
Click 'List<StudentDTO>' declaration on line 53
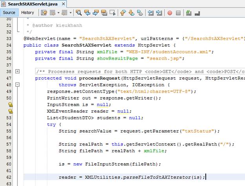[70, 118]
